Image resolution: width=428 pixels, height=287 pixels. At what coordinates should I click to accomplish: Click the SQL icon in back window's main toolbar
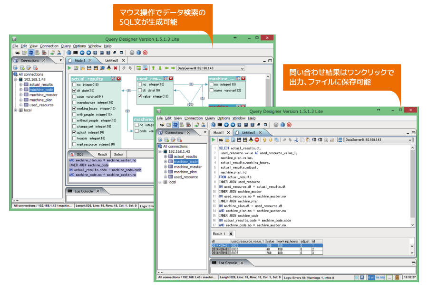tap(18, 53)
